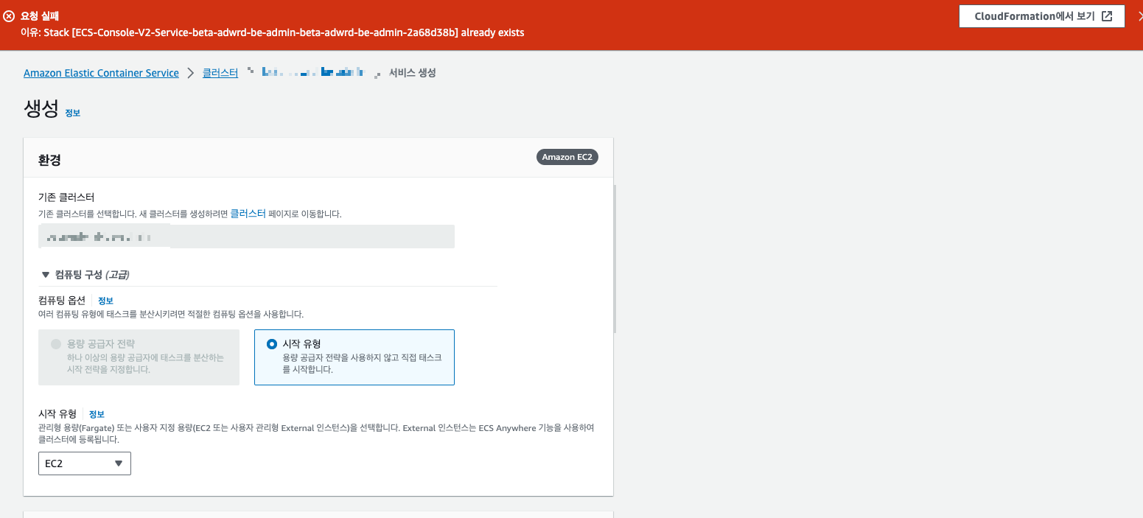Go to Amazon Elastic Container Service breadcrumb
The height and width of the screenshot is (518, 1143).
[x=101, y=73]
